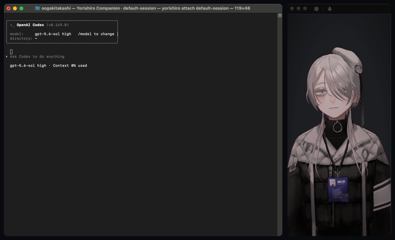Maximize terminal with the green button

22,8
